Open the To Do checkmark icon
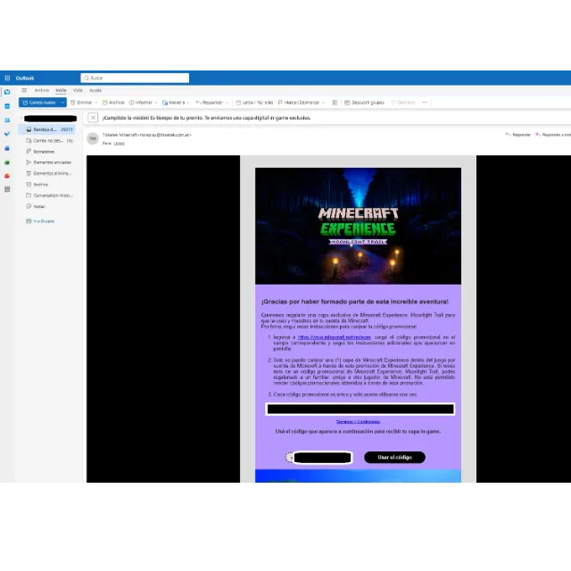571x571 pixels. coord(7,134)
